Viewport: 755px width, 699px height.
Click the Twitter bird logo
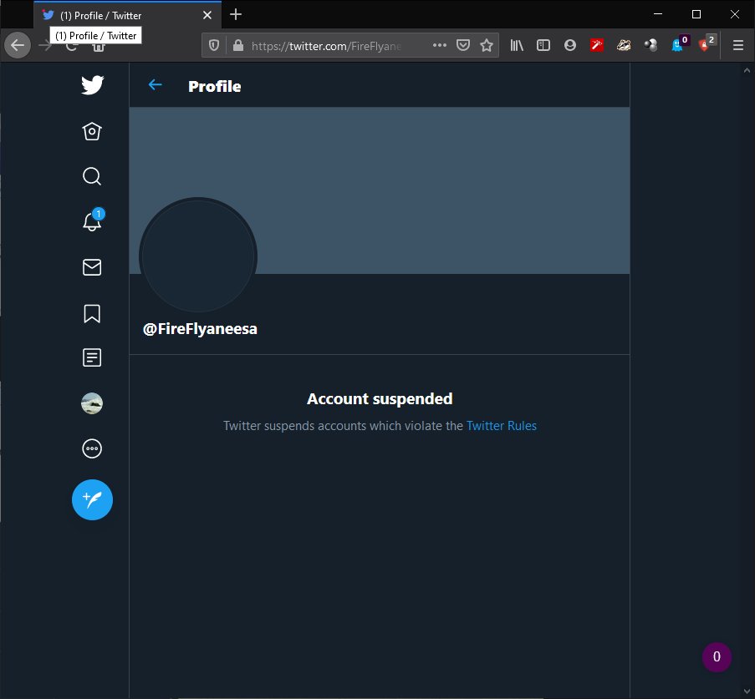[x=92, y=85]
